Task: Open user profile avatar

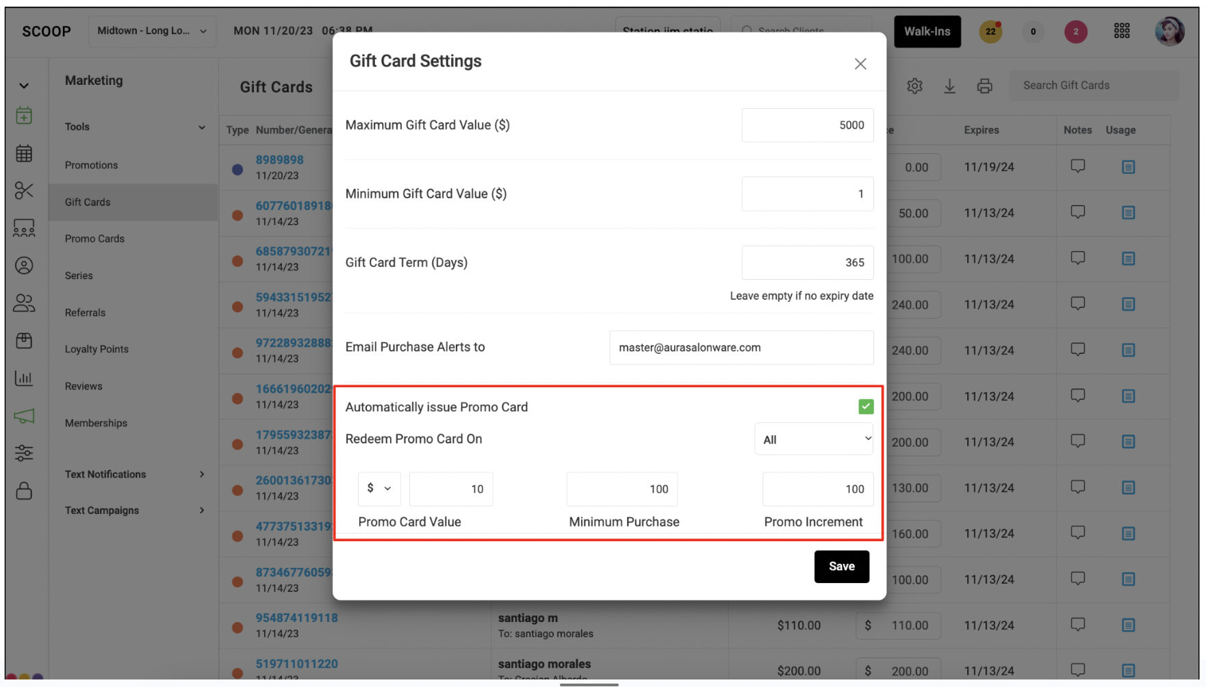Action: point(1170,31)
